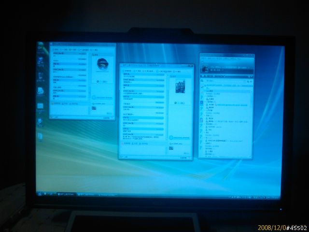Switch to the first taskbar chat window button
The image size is (309, 232).
tap(67, 194)
